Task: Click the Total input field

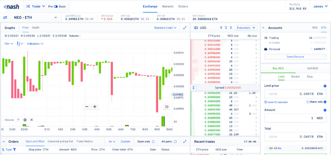Action: click(295, 137)
